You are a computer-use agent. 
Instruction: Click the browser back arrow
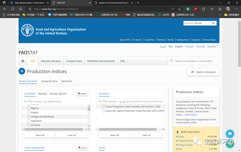coord(5,9)
